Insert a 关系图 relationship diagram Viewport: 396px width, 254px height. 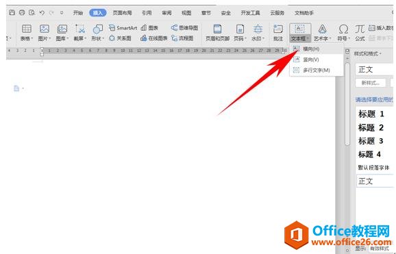pos(120,38)
